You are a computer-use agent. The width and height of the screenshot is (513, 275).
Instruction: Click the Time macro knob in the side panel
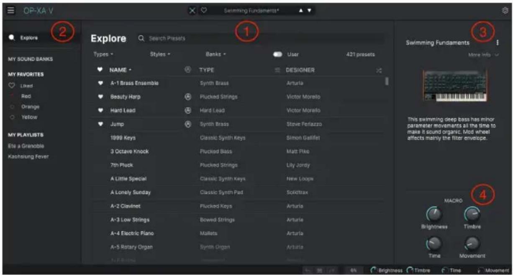pyautogui.click(x=434, y=244)
